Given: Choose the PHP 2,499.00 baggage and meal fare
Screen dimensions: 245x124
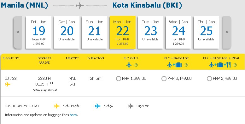Looking at the screenshot, I should (209, 79).
